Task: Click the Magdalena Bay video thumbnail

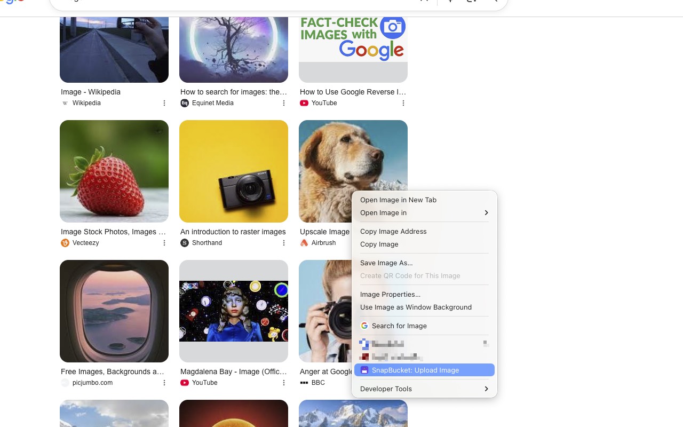Action: [x=234, y=311]
